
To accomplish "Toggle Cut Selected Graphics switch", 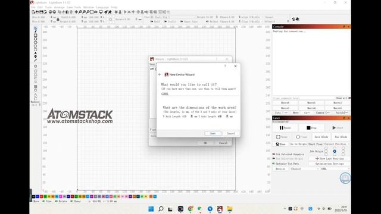I will (x=274, y=155).
